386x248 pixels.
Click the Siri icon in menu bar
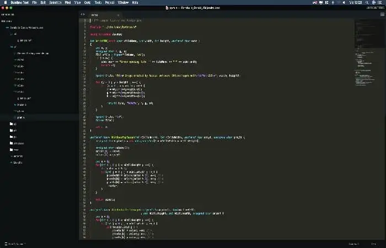tap(373, 2)
